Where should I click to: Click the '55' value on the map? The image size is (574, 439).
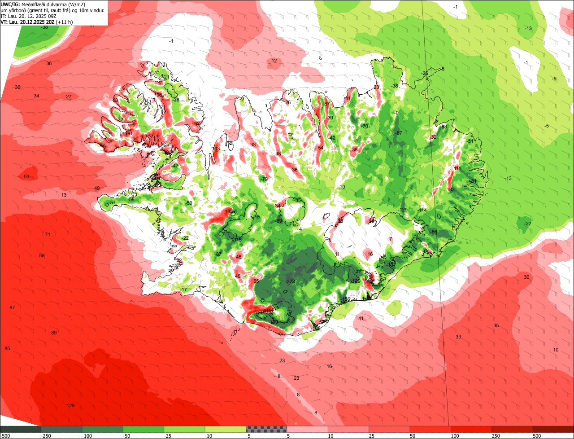[x=256, y=281]
